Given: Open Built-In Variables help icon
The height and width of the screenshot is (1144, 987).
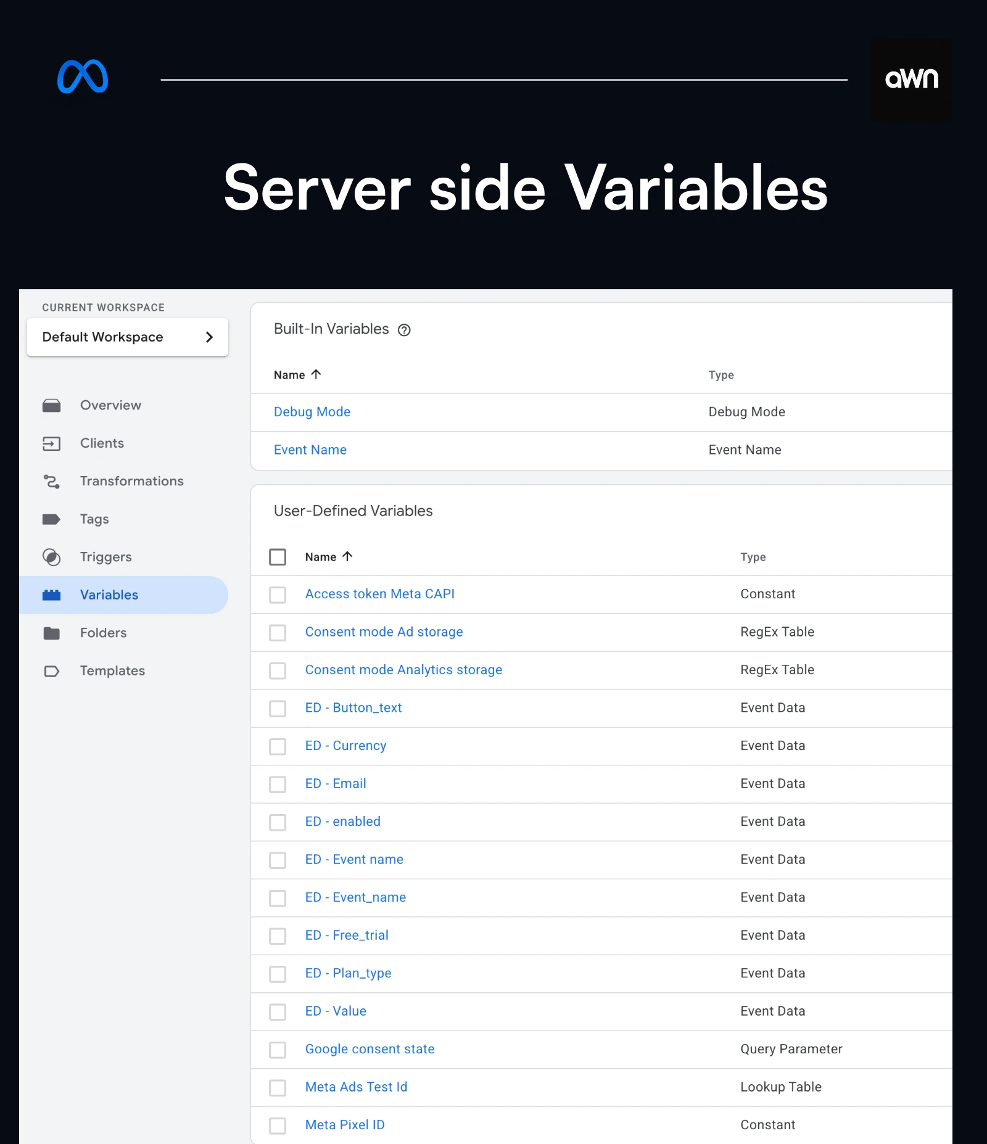Looking at the screenshot, I should (404, 330).
